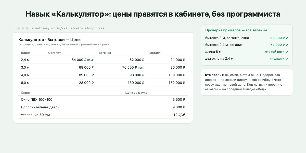306x153 pixels.
Task: Click price 76 500 ₽ for 3,0 м Вагонка
Action: point(130,68)
